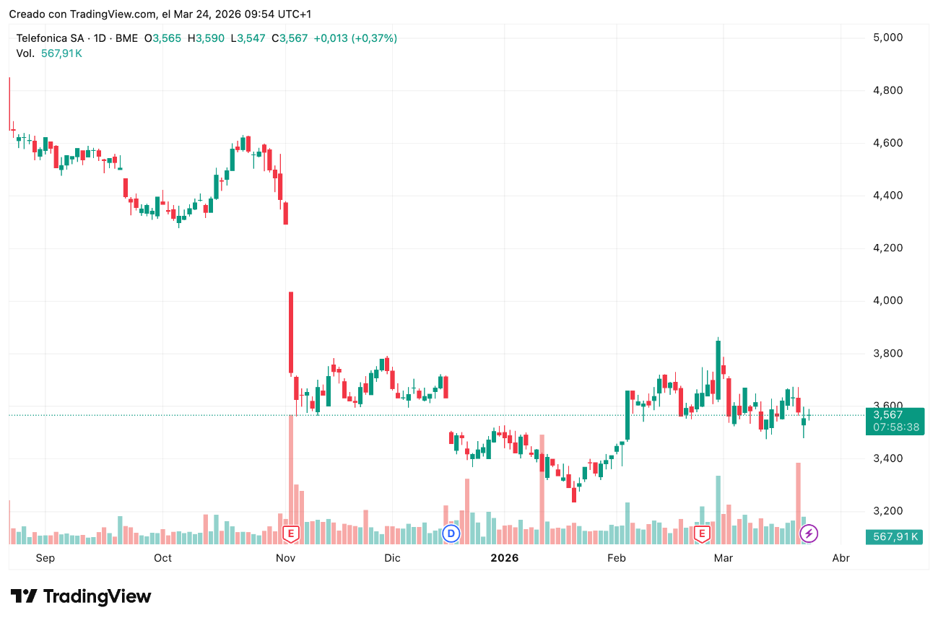Click the Oct label on time axis
Image resolution: width=938 pixels, height=623 pixels.
[x=163, y=558]
